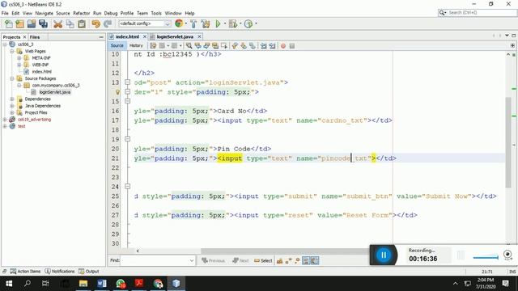The image size is (518, 291).
Task: Click the Build Project hammer icon
Action: 193,23
